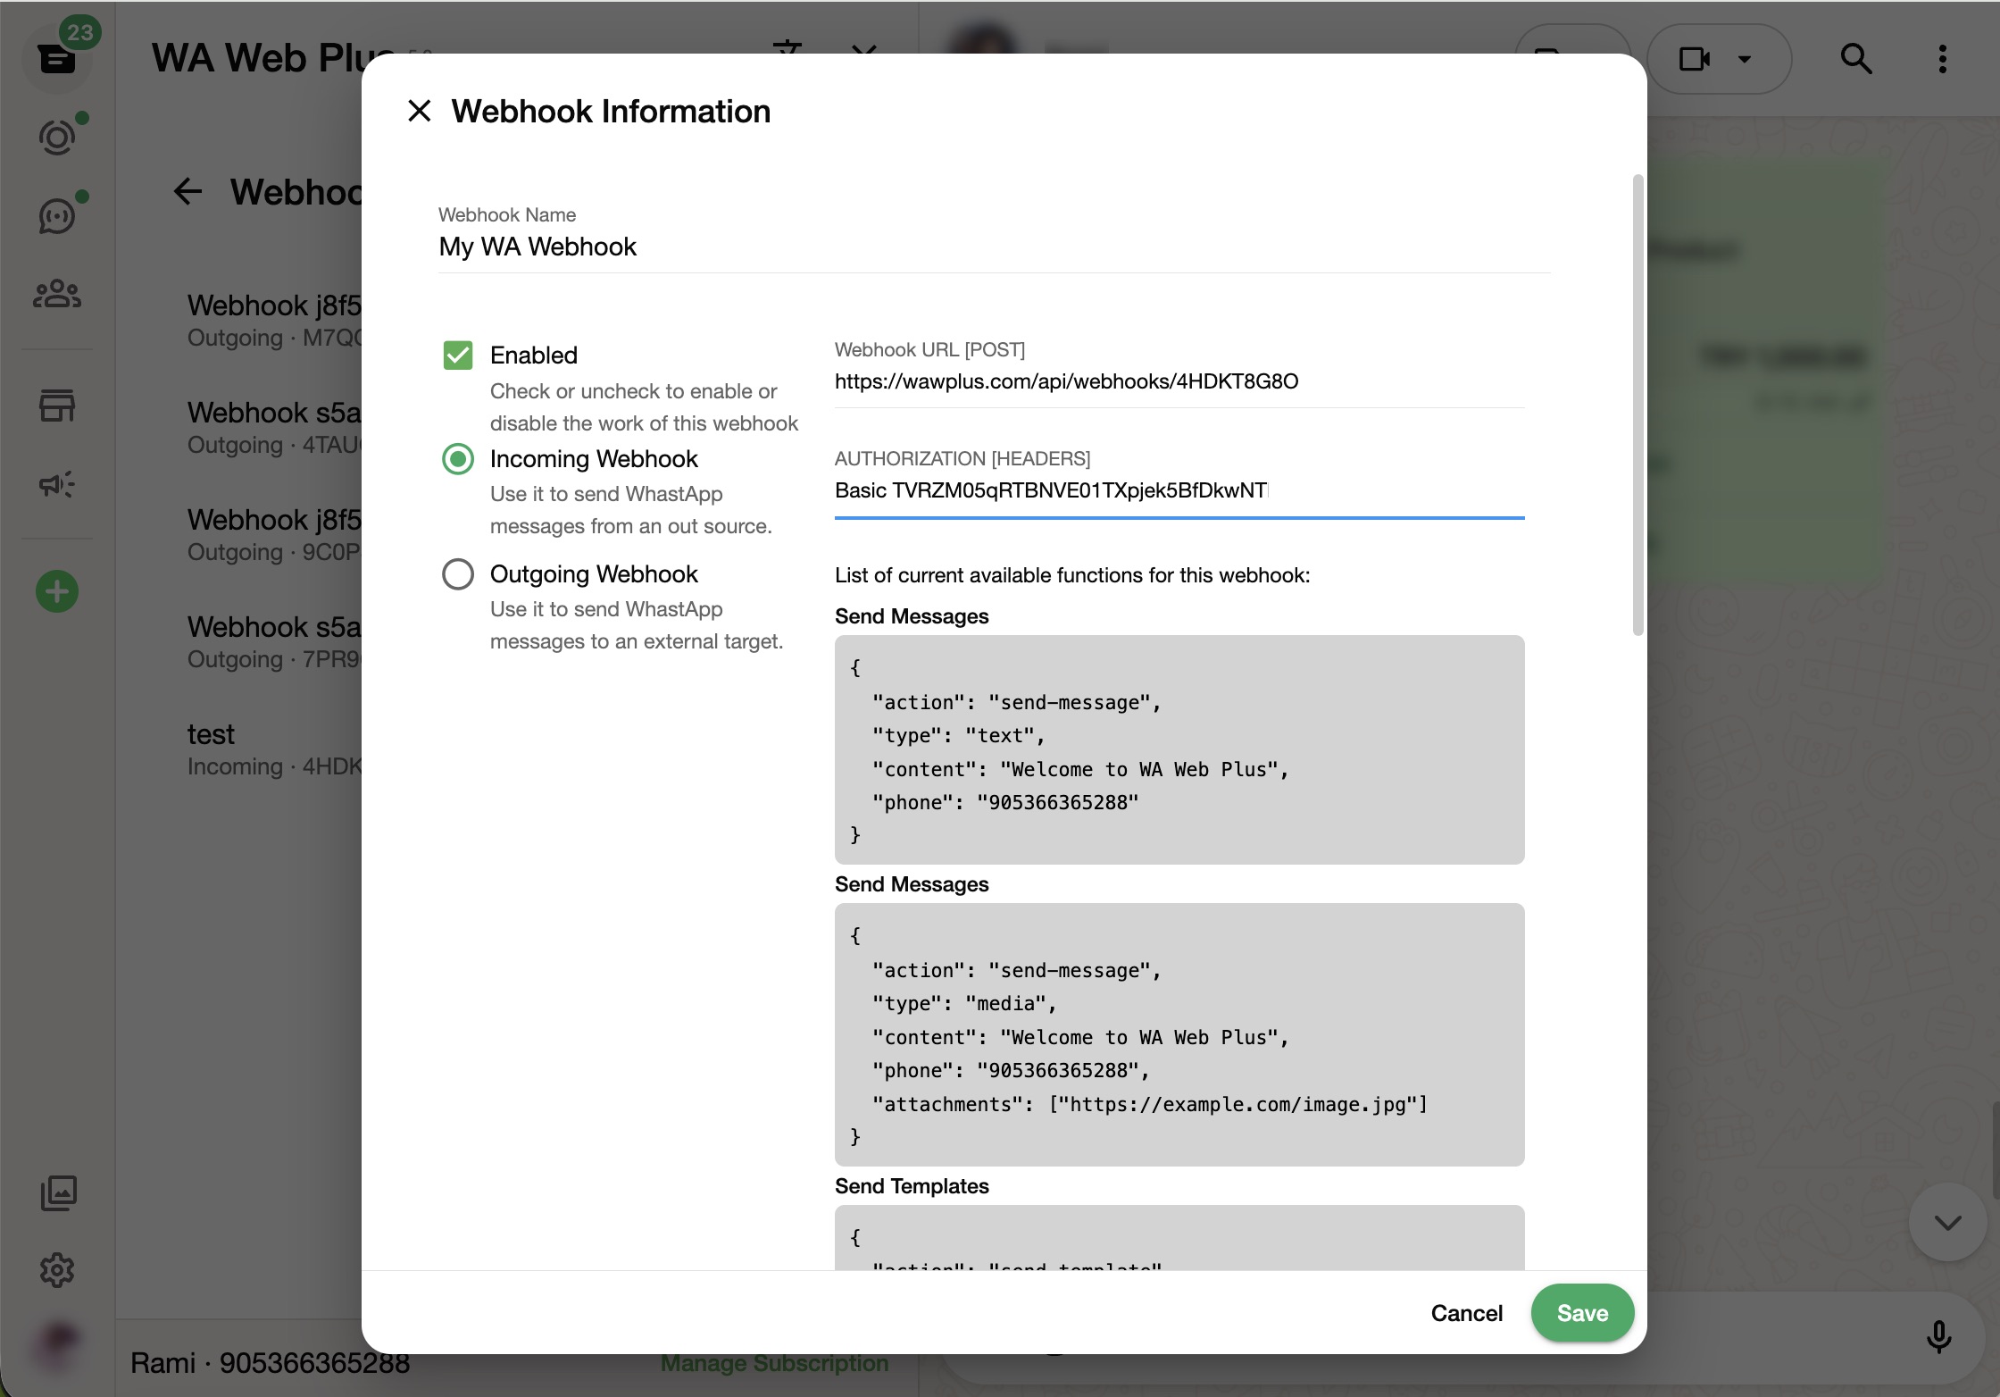This screenshot has width=2000, height=1397.
Task: Click the Authorization headers input field
Action: [x=1179, y=490]
